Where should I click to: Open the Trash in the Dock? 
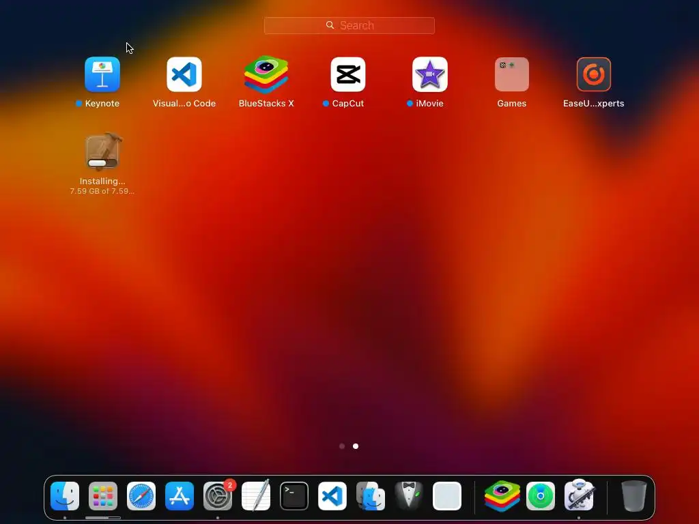point(634,496)
